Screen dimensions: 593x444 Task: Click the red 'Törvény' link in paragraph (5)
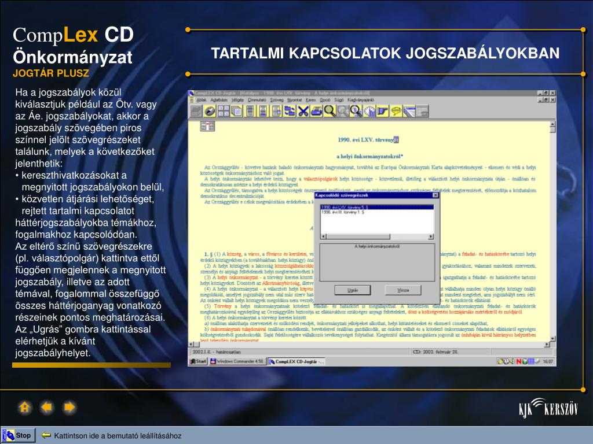[223, 306]
